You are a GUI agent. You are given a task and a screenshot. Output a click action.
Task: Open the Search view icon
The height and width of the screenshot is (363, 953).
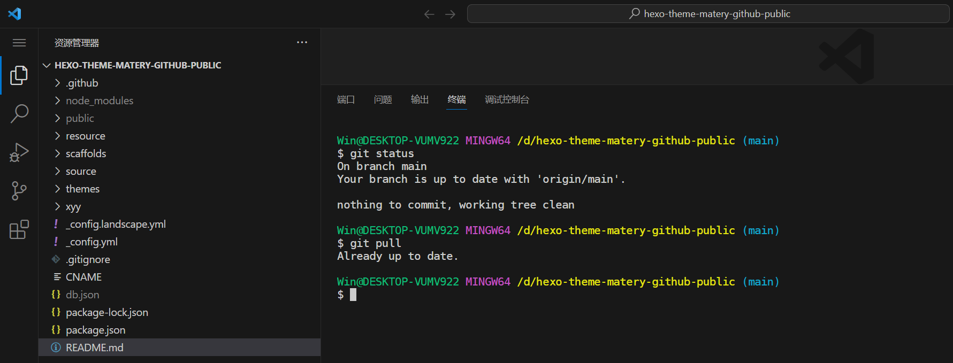[19, 113]
